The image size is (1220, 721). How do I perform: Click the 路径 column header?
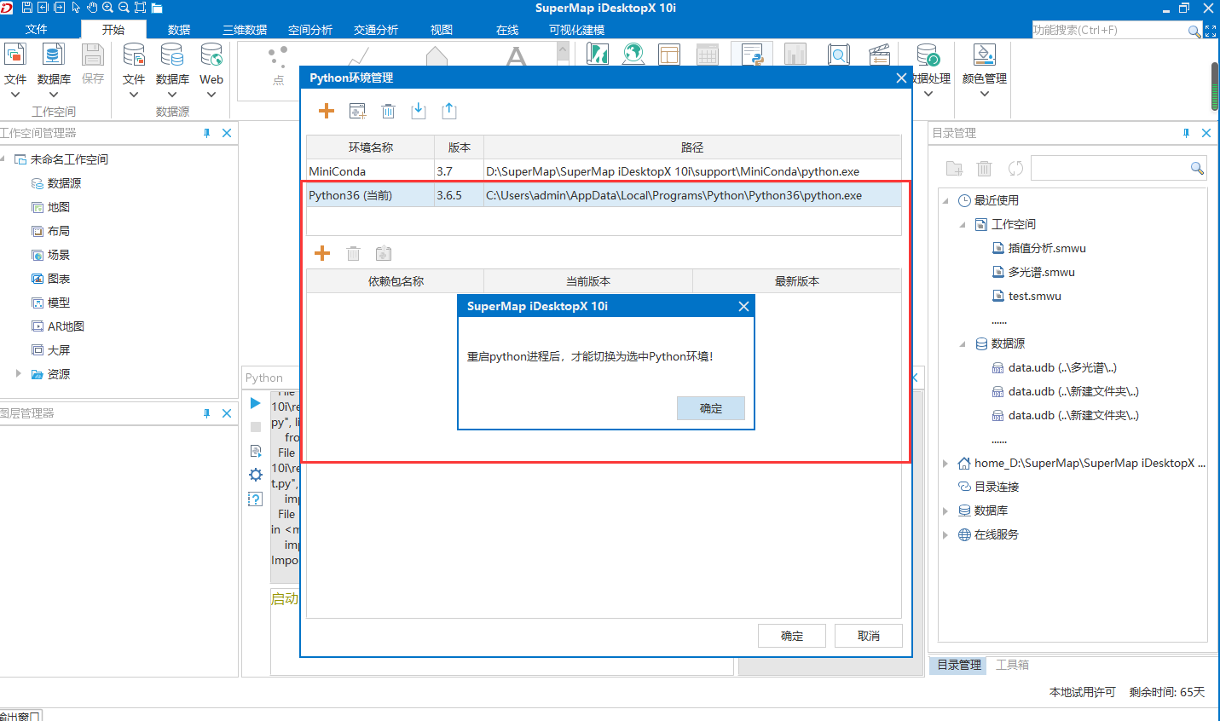pyautogui.click(x=692, y=147)
